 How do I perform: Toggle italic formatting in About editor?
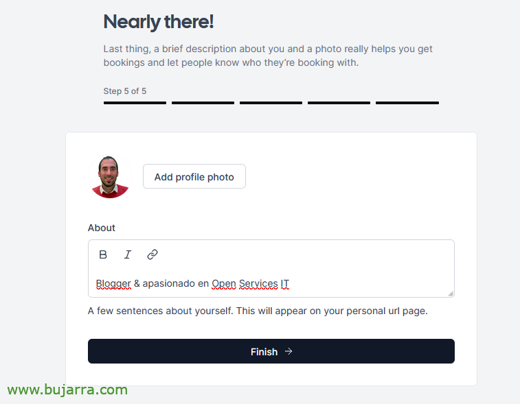[128, 254]
